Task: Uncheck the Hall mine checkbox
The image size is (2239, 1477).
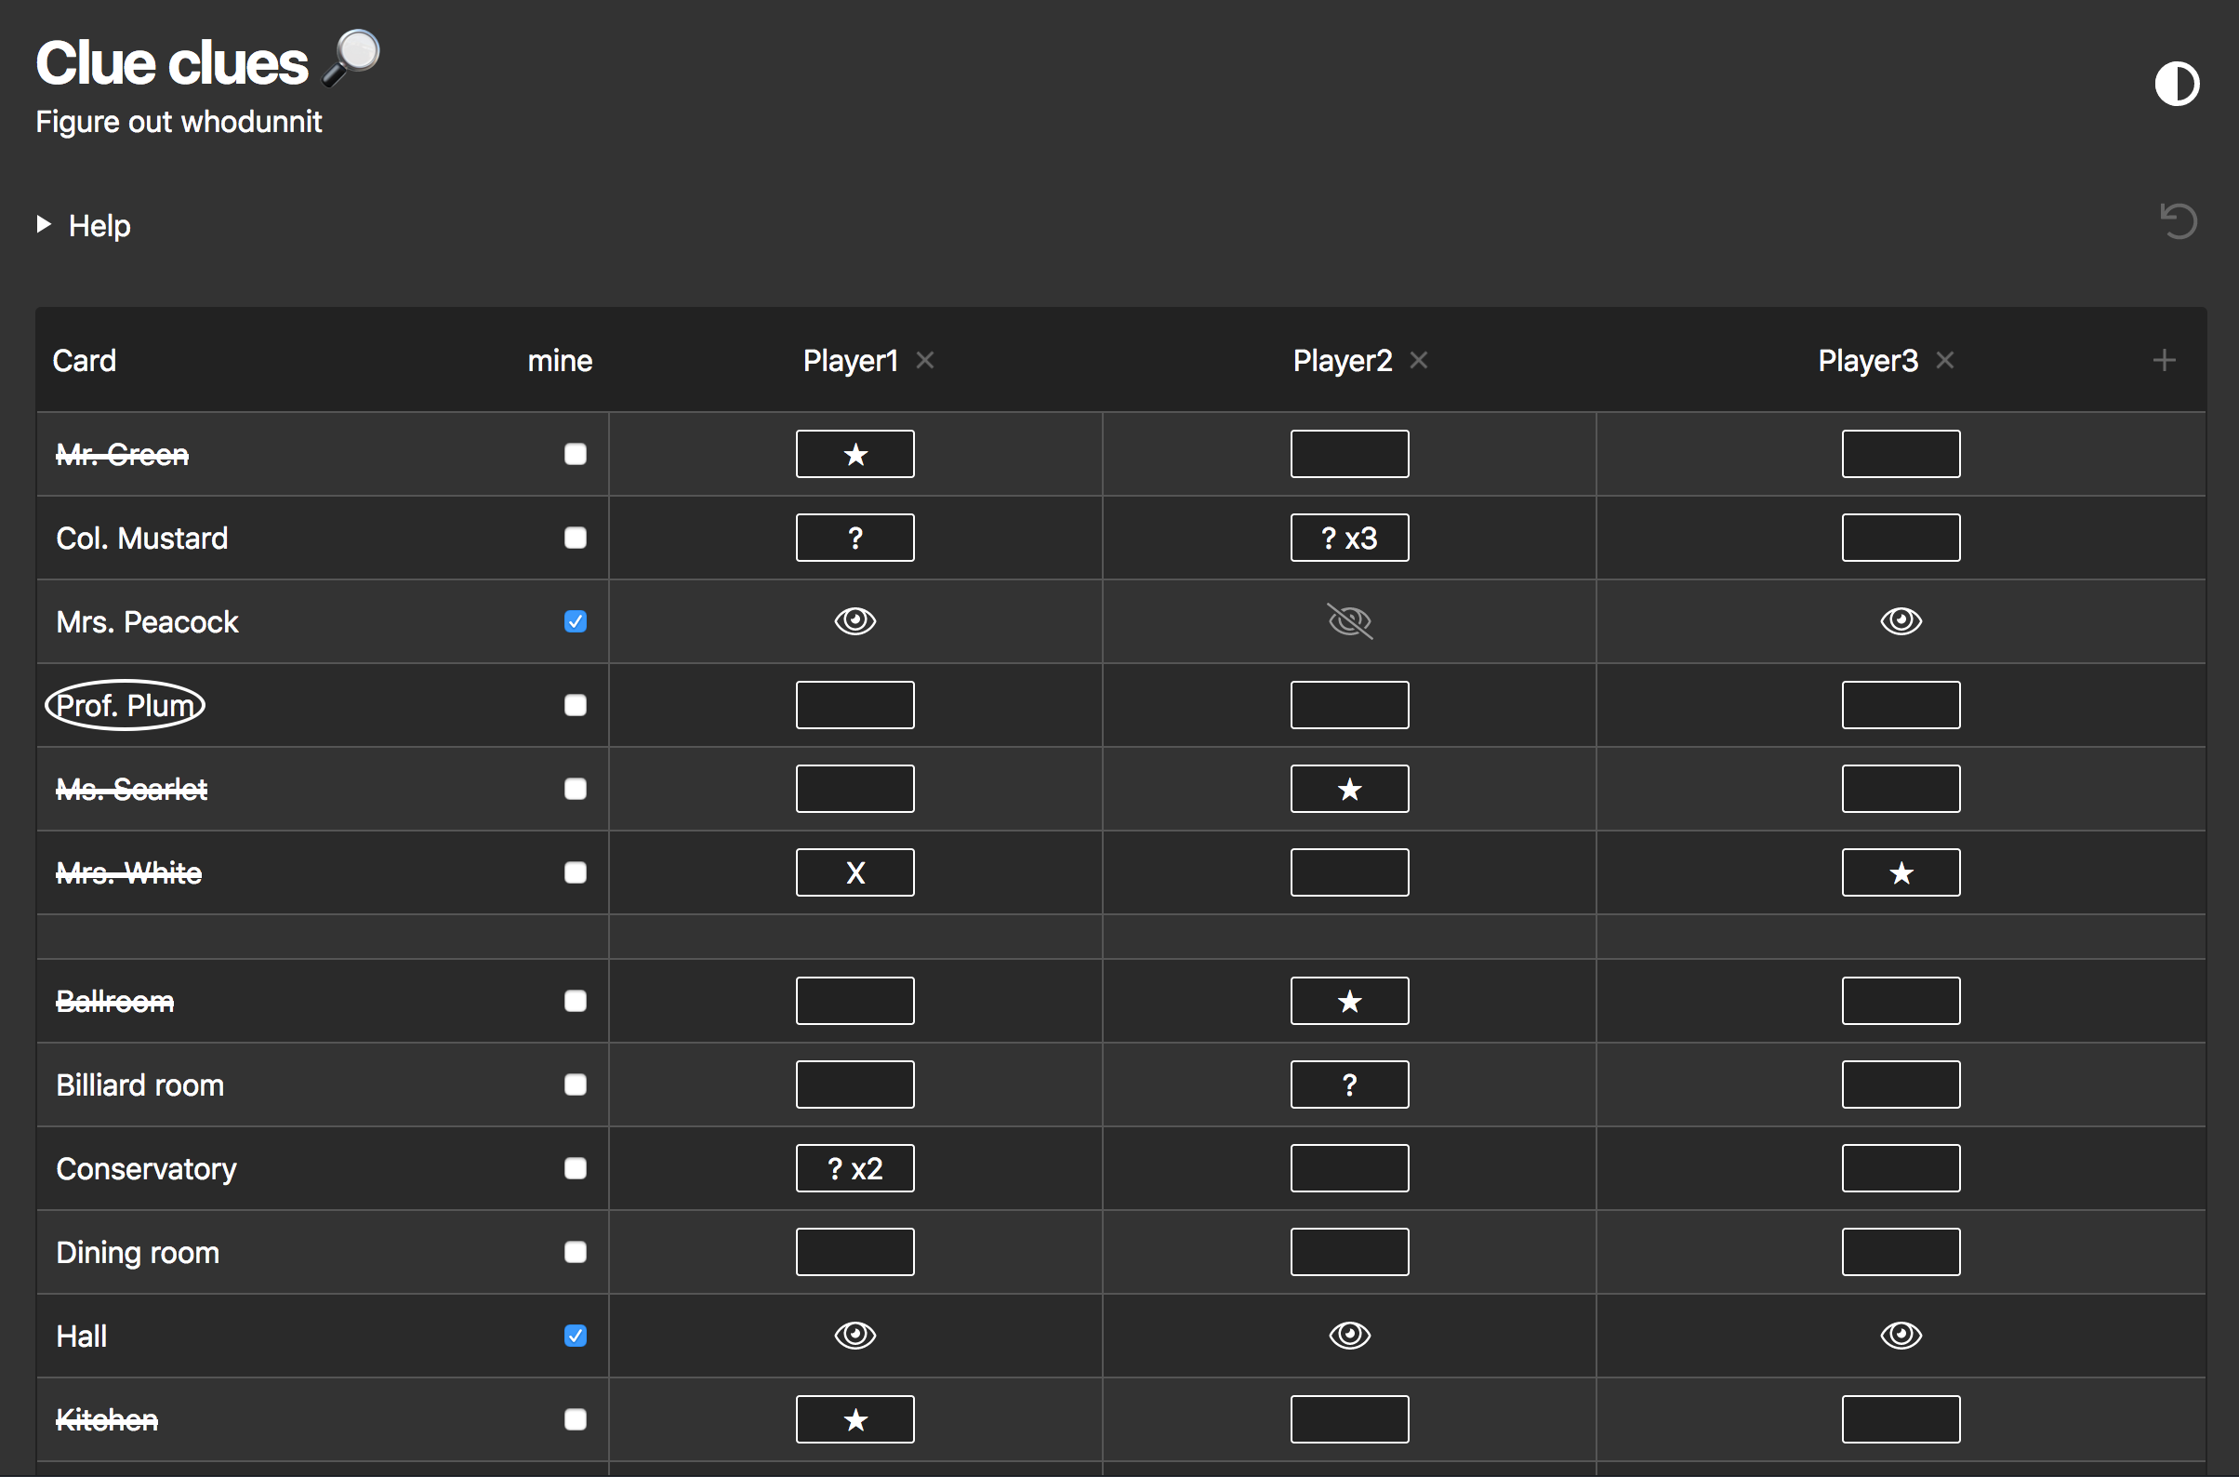Action: (576, 1336)
